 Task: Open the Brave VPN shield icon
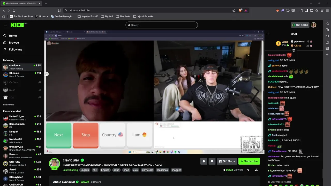pos(322,10)
